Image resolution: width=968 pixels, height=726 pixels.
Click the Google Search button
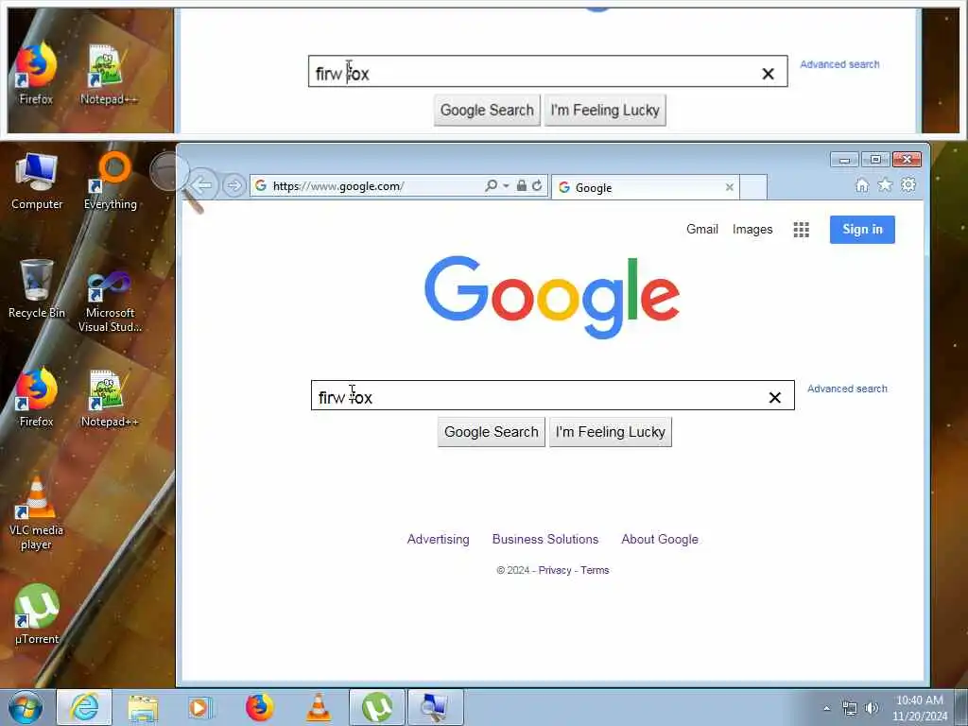point(492,431)
